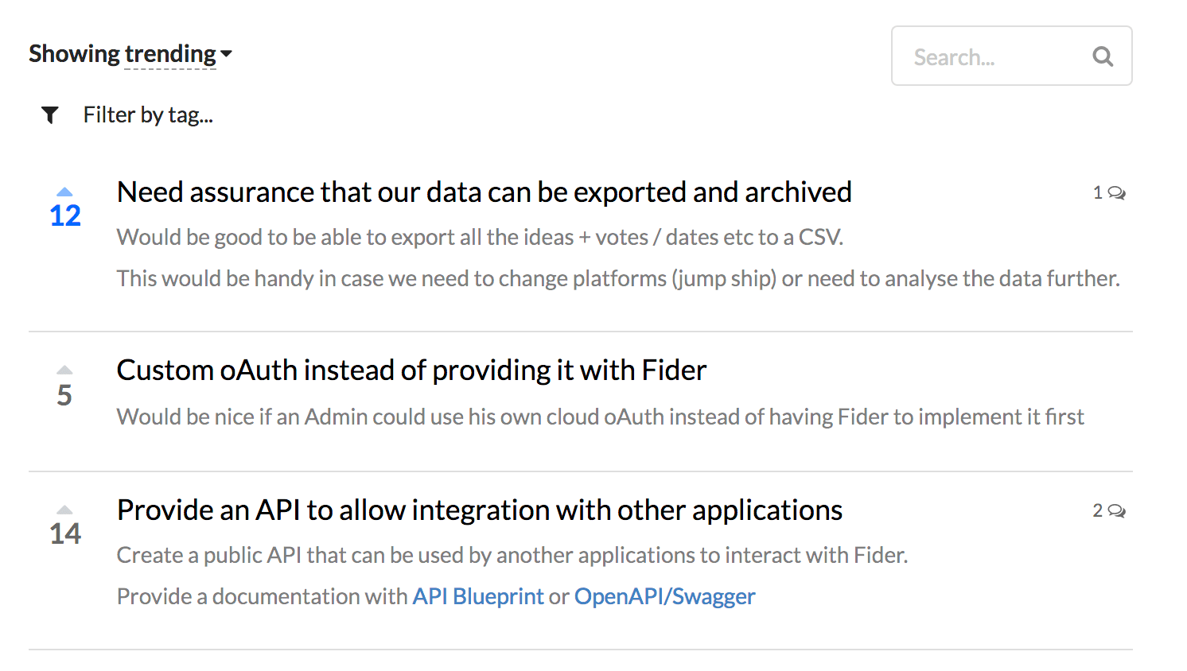Click the caret next to trending
Screen dimensions: 1187x671
point(227,54)
